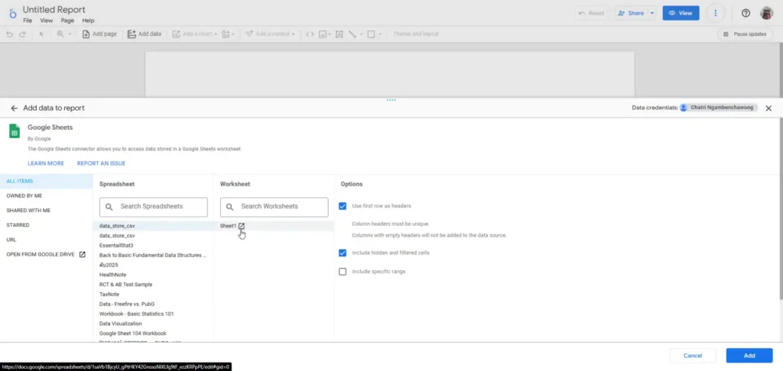Click the open-in-new-tab icon beside Sheet1
The width and height of the screenshot is (783, 371).
[242, 226]
